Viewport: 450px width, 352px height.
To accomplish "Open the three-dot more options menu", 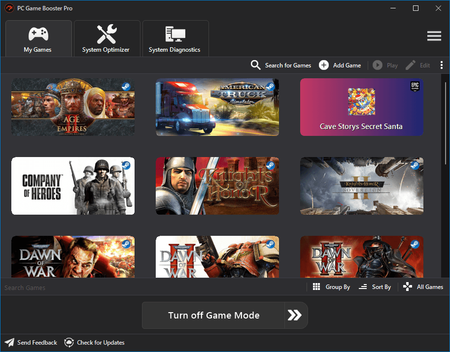I will [x=442, y=65].
